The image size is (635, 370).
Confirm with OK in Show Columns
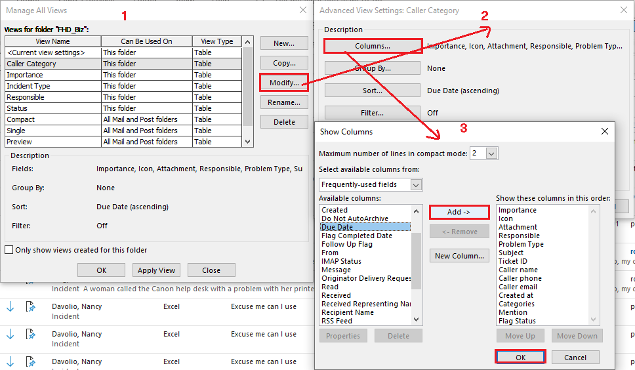pyautogui.click(x=520, y=358)
